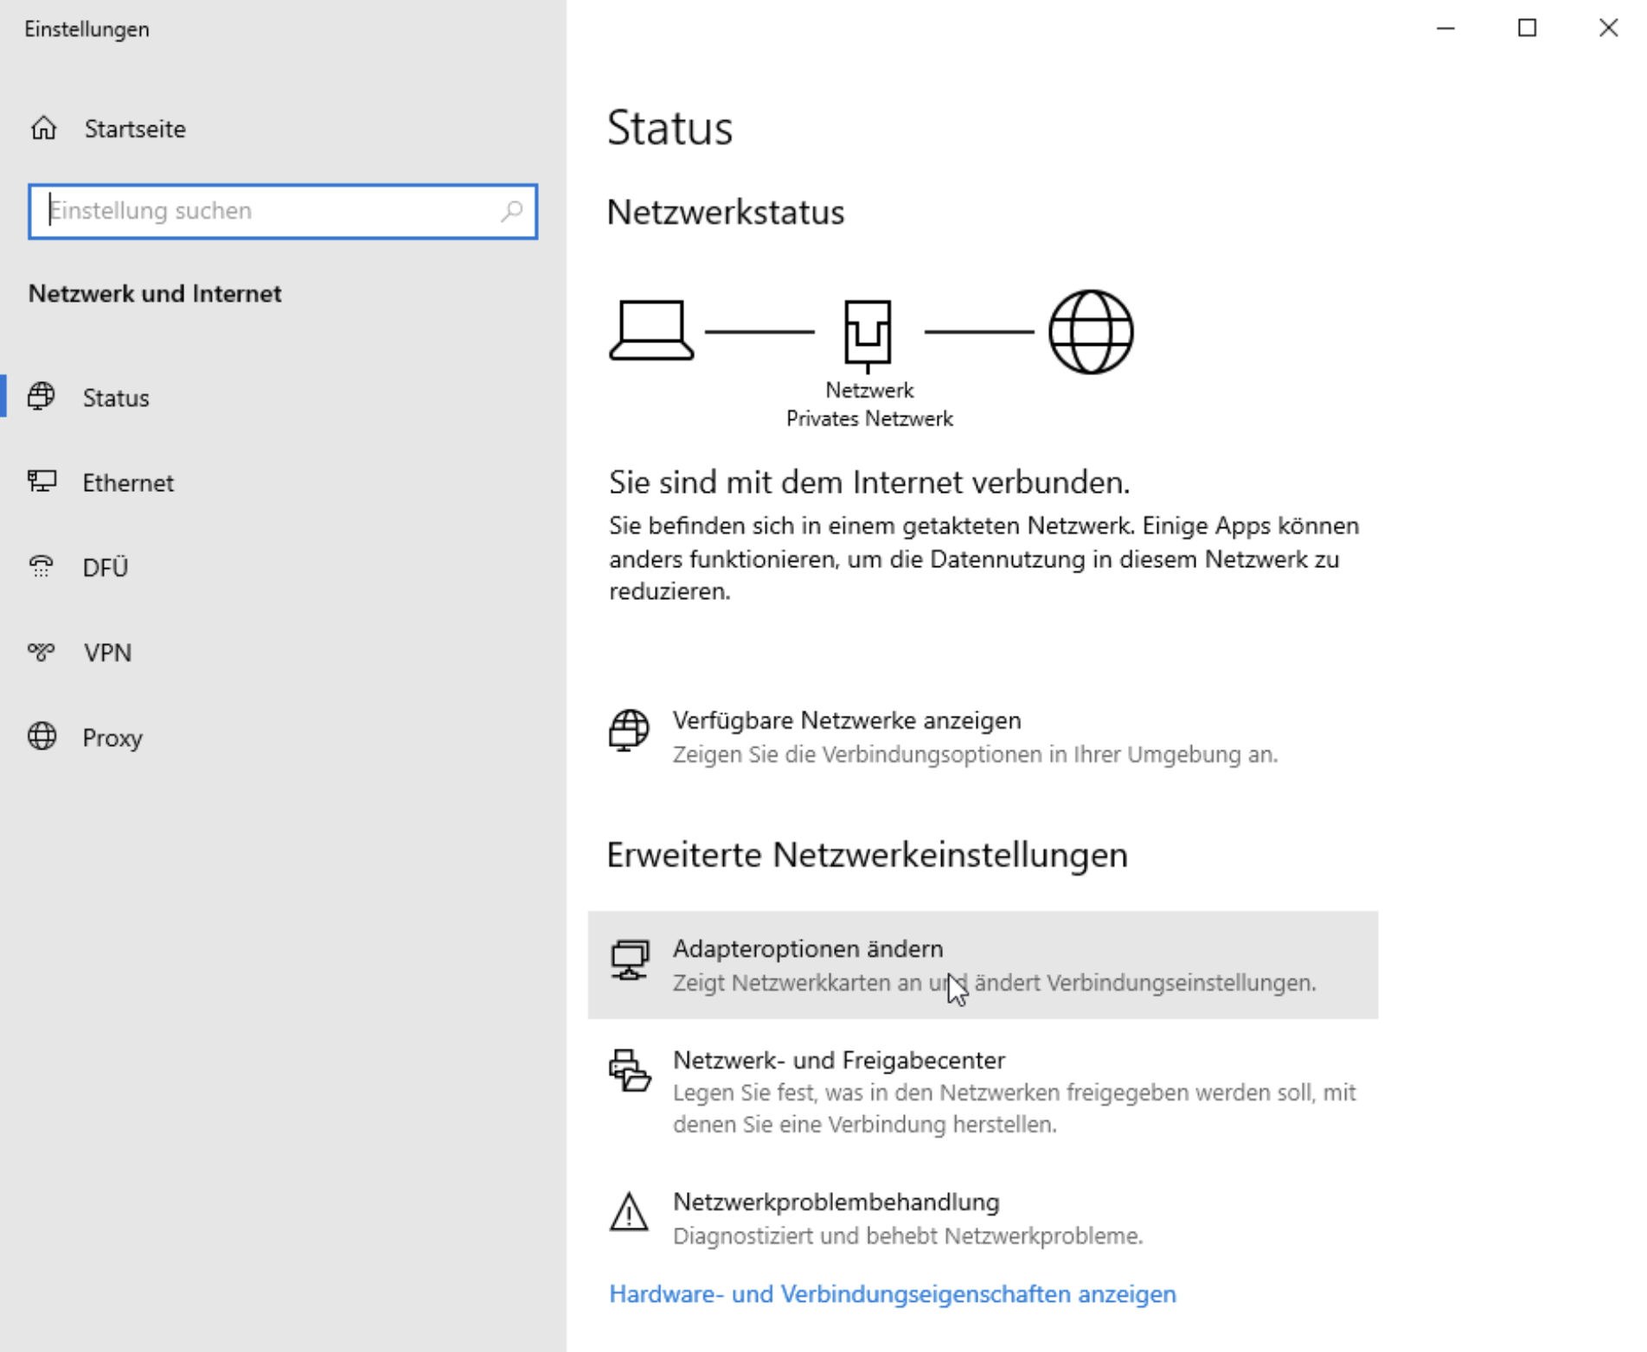The width and height of the screenshot is (1647, 1352).
Task: Minimize the Einstellungen window
Action: point(1445,29)
